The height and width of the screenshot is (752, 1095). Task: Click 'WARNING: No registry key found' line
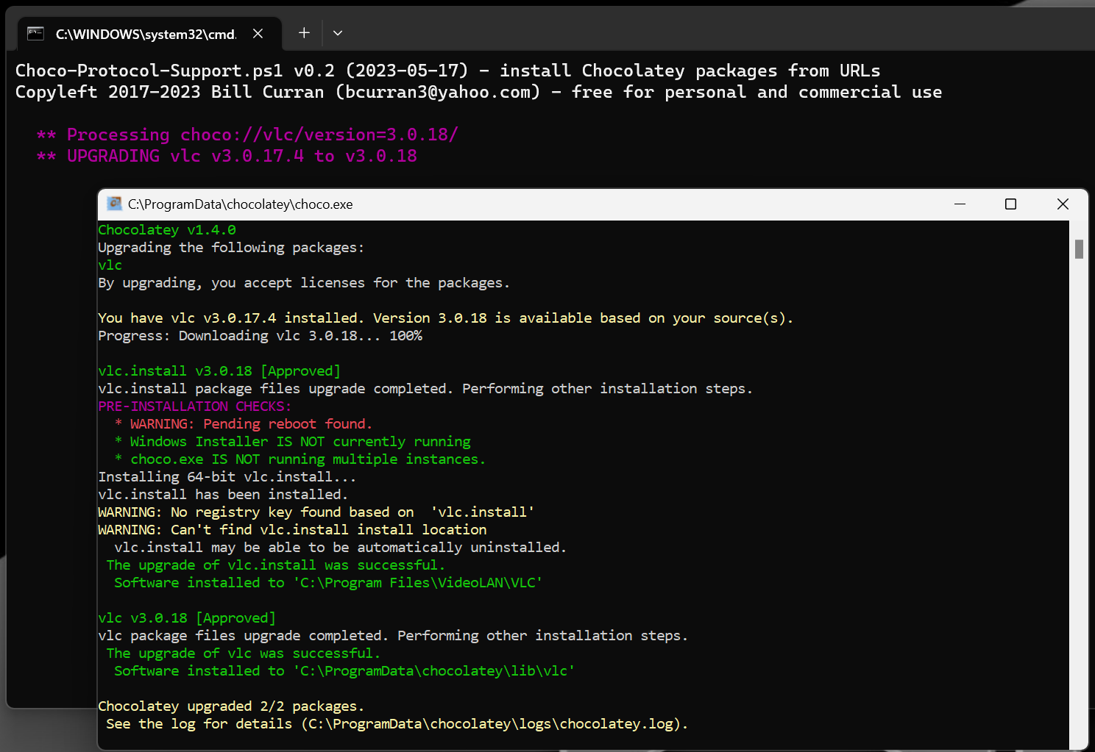[316, 512]
